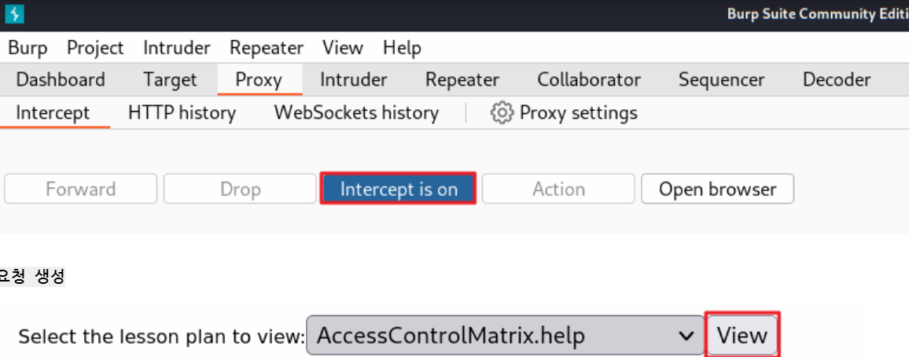Open the HTTP history sub-tab
The height and width of the screenshot is (357, 909).
click(x=182, y=112)
